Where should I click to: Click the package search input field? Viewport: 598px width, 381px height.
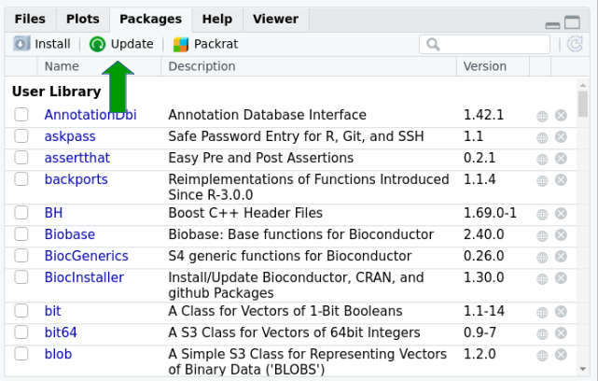[x=484, y=44]
